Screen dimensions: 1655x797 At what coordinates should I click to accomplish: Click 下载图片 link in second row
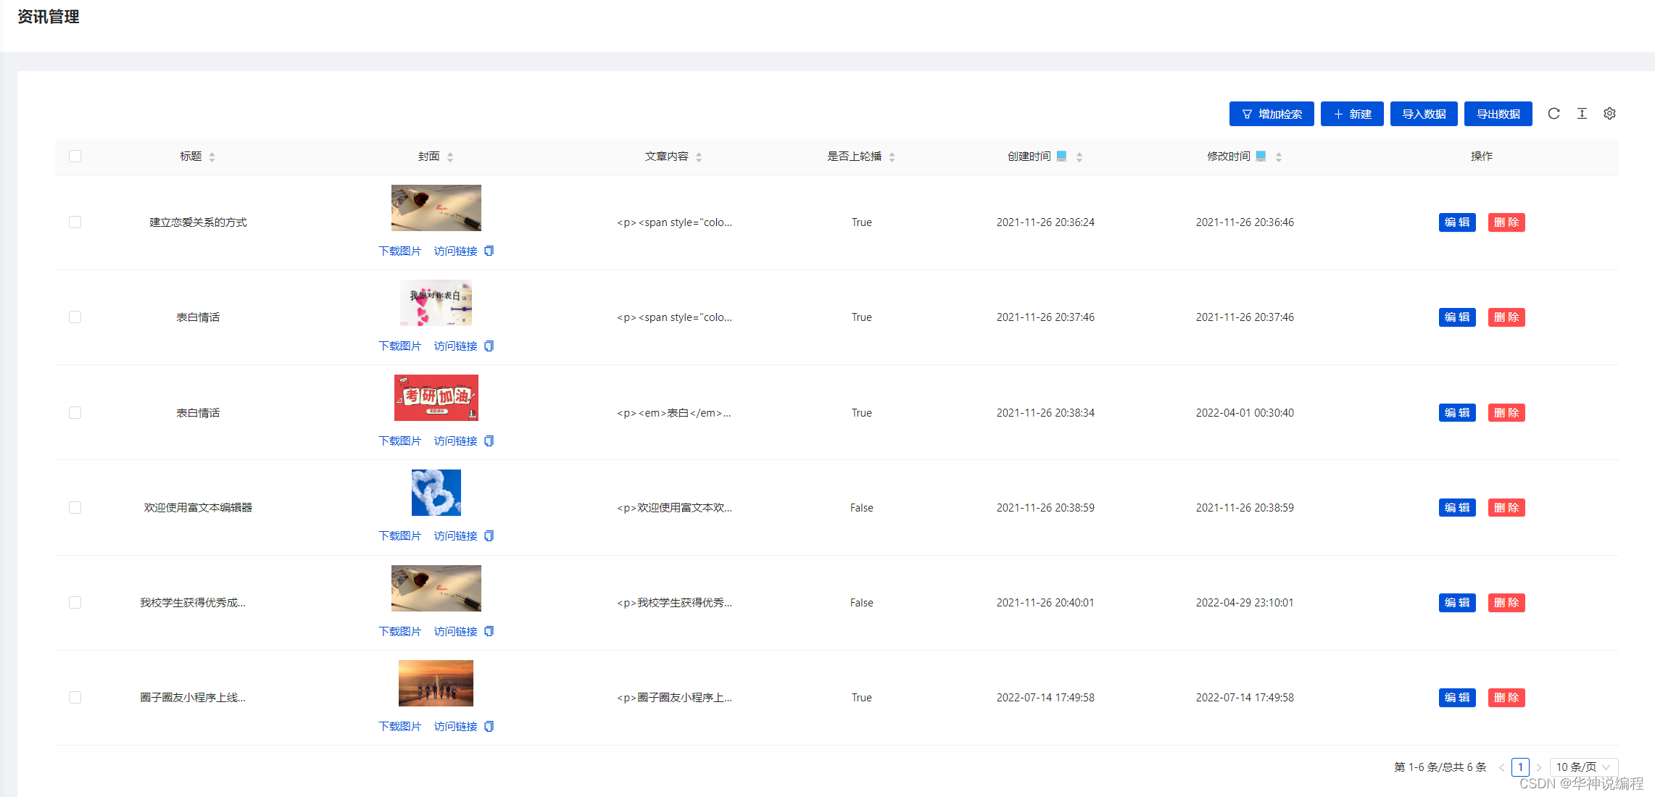(399, 346)
